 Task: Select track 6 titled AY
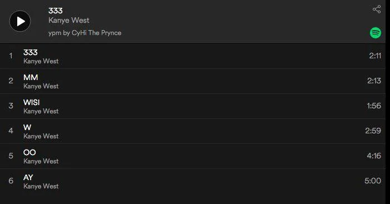pyautogui.click(x=192, y=181)
